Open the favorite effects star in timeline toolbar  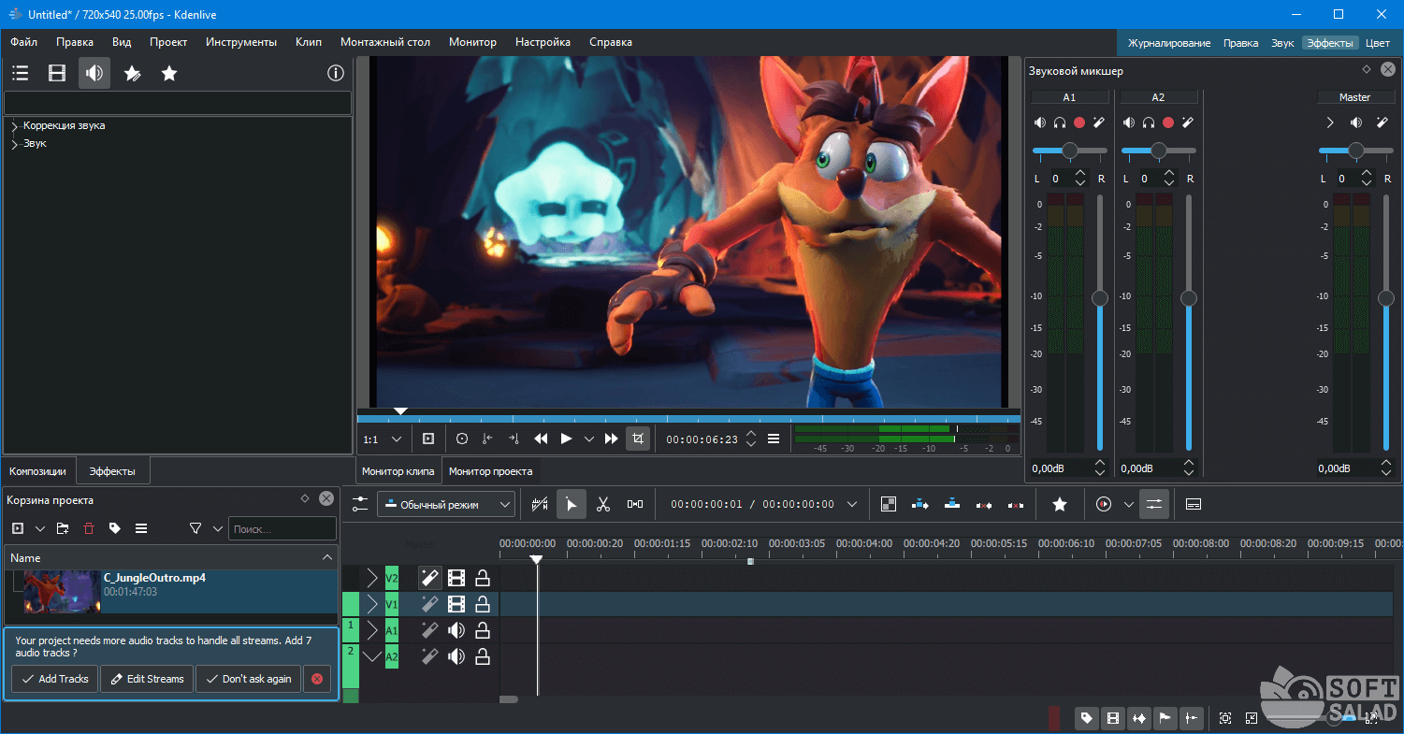point(1059,504)
